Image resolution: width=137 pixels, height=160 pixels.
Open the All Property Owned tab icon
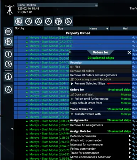point(19,21)
